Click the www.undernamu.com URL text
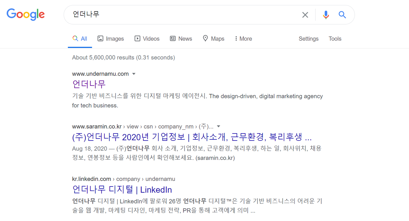The image size is (409, 221). [100, 74]
